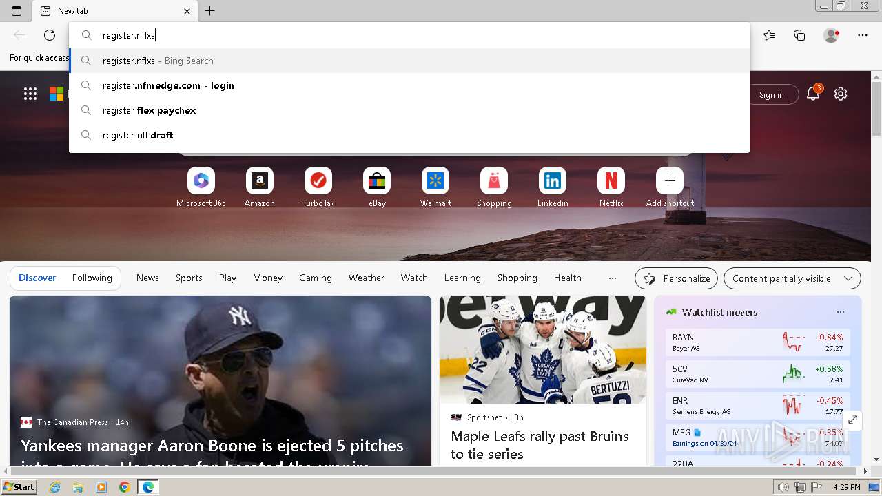Open the News category
Screen dimensions: 882x496
[147, 278]
